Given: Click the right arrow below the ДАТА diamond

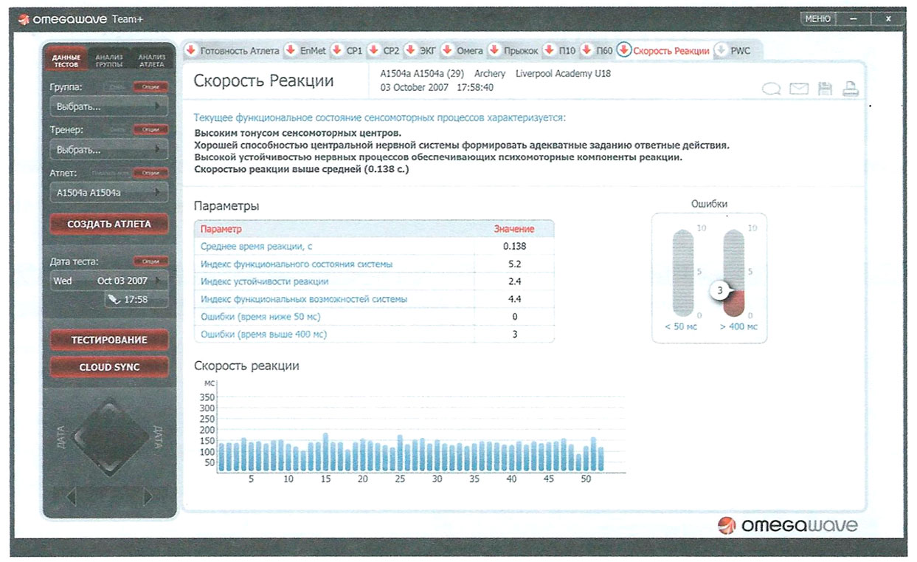Looking at the screenshot, I should [148, 496].
